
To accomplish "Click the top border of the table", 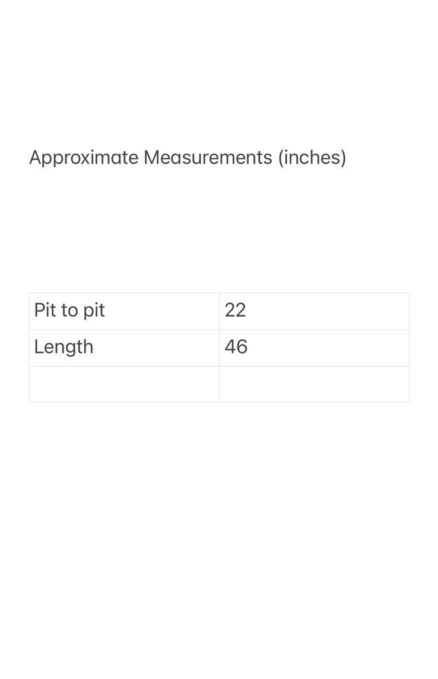I will [x=219, y=293].
